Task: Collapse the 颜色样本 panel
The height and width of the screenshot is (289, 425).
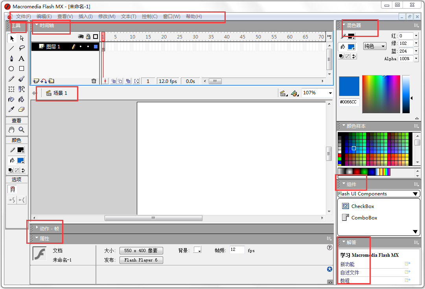Action: point(344,125)
